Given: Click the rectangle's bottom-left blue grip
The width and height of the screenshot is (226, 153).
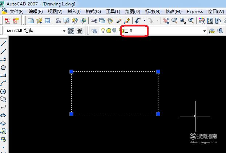Looking at the screenshot, I should click(x=72, y=114).
